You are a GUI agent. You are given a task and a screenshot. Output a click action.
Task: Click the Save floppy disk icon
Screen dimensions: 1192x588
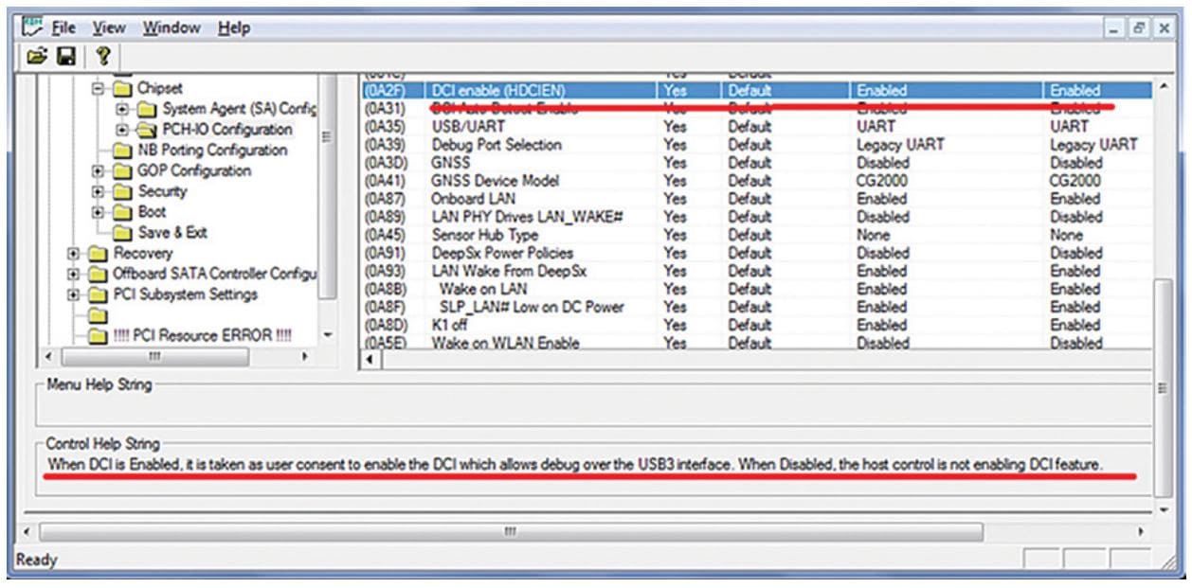[66, 56]
